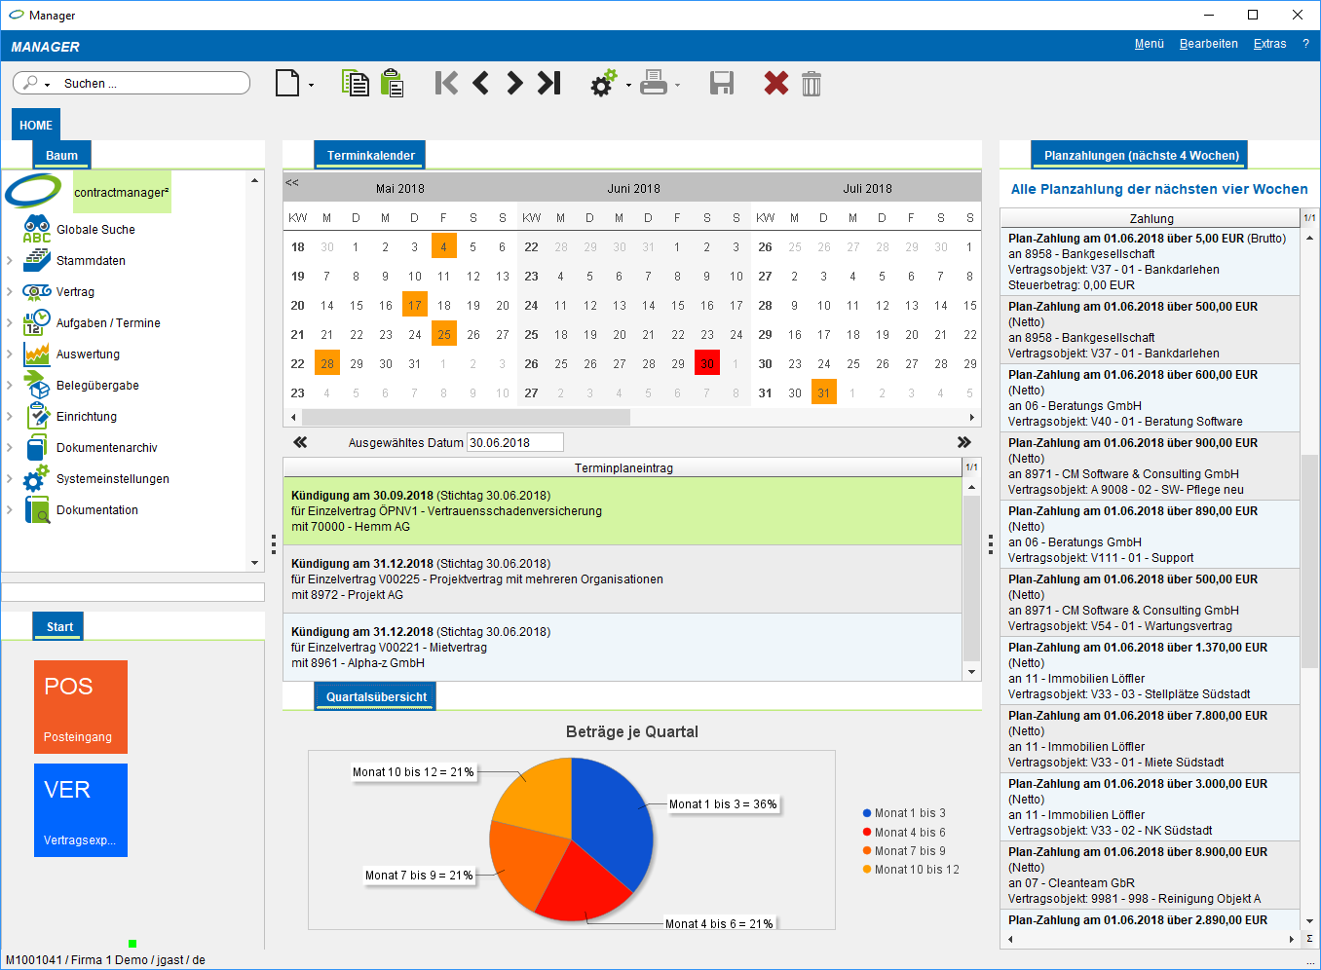Click the copy record icon in toolbar
The height and width of the screenshot is (970, 1321).
pos(355,83)
